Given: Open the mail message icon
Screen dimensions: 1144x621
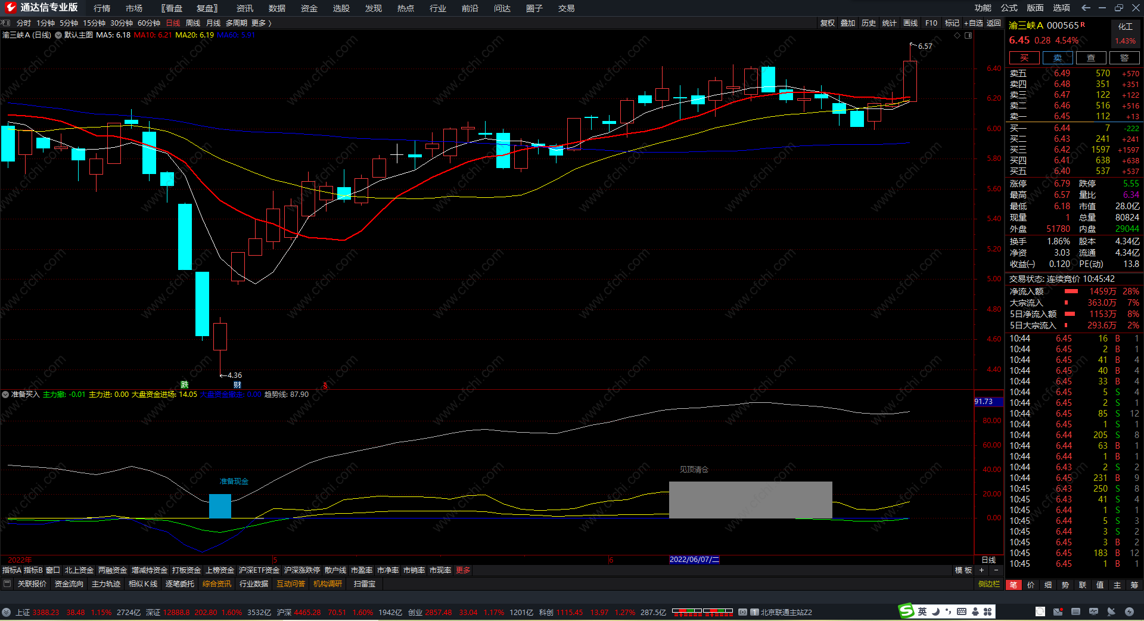Looking at the screenshot, I should point(1058,611).
